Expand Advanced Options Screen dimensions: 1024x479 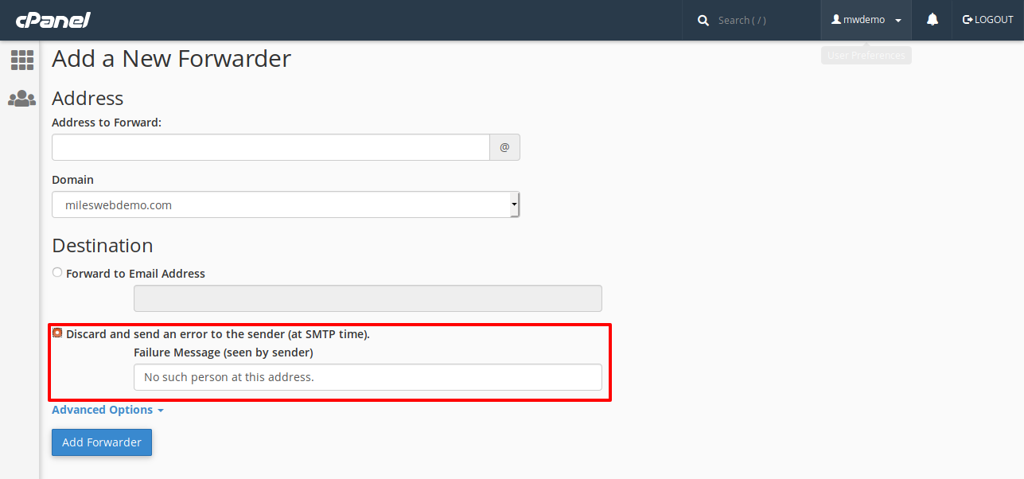[x=107, y=410]
